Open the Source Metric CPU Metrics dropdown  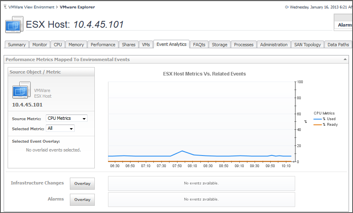point(67,118)
